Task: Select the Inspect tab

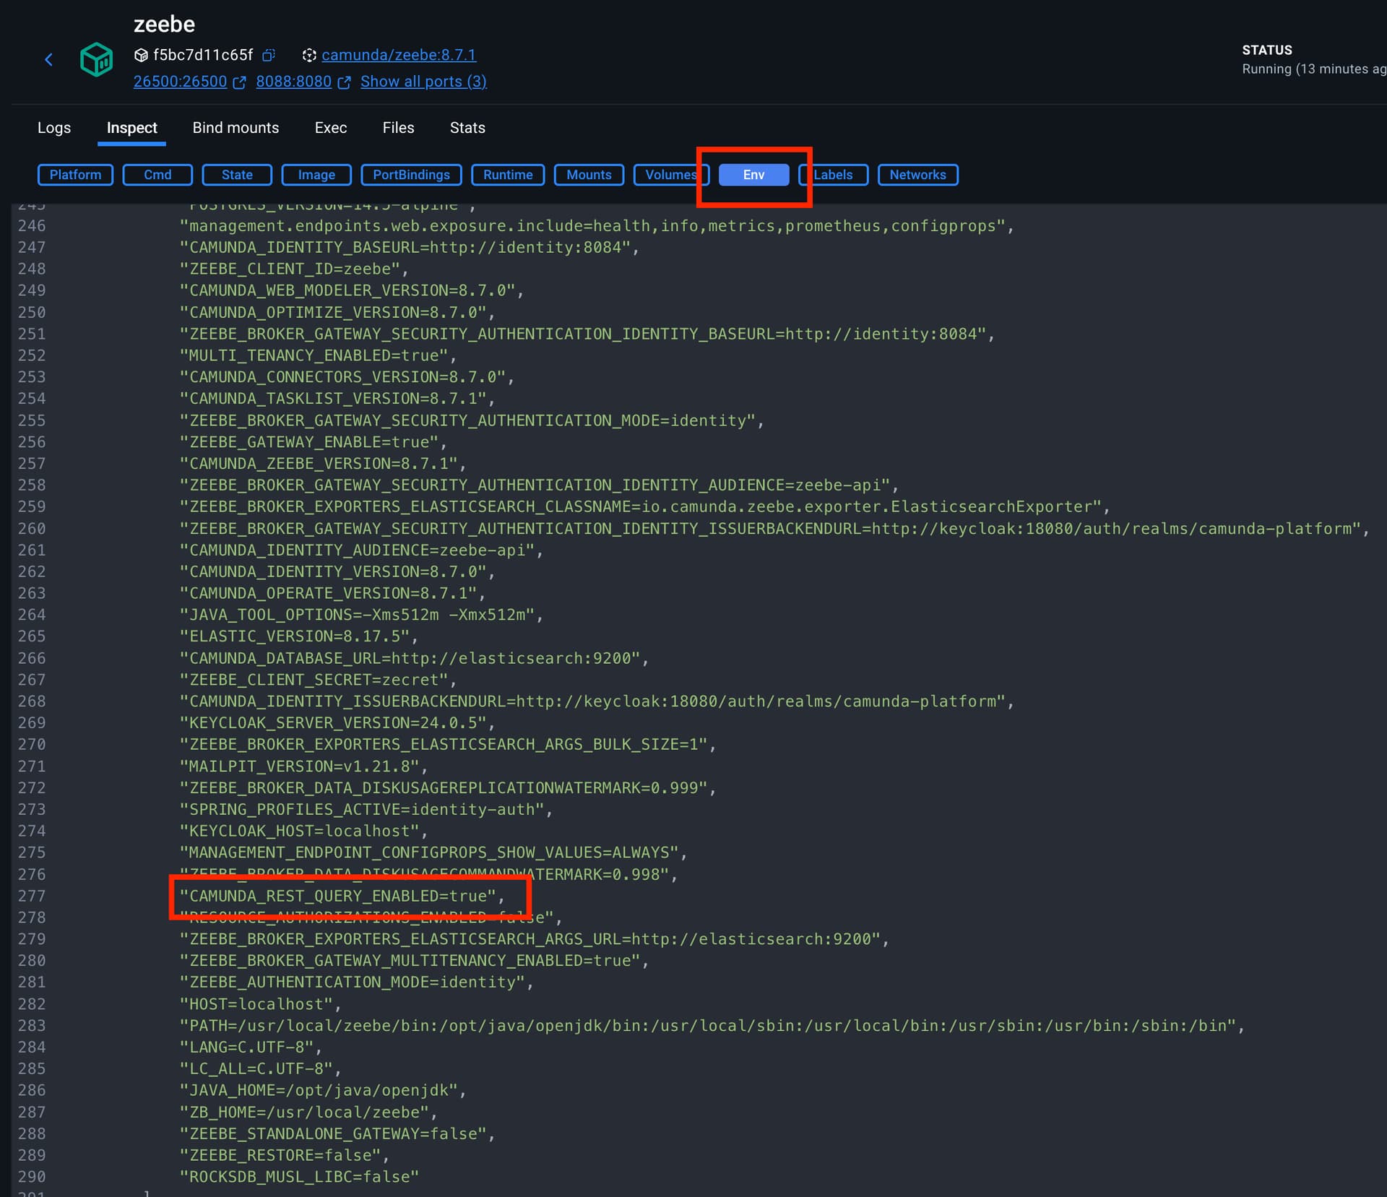Action: point(131,128)
